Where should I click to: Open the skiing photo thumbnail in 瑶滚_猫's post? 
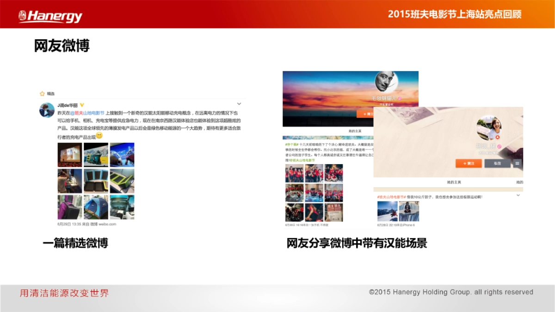(x=387, y=211)
